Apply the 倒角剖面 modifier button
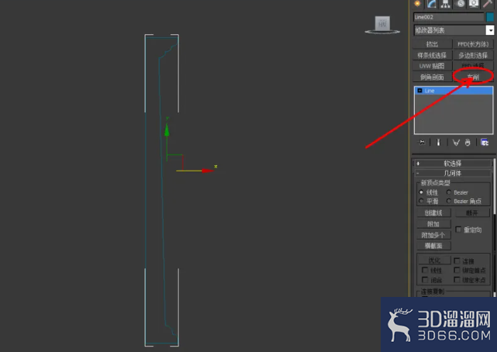This screenshot has width=497, height=352. coord(432,77)
